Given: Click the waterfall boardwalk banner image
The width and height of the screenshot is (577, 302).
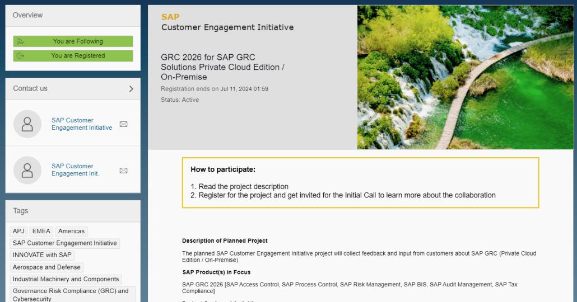Looking at the screenshot, I should point(465,78).
